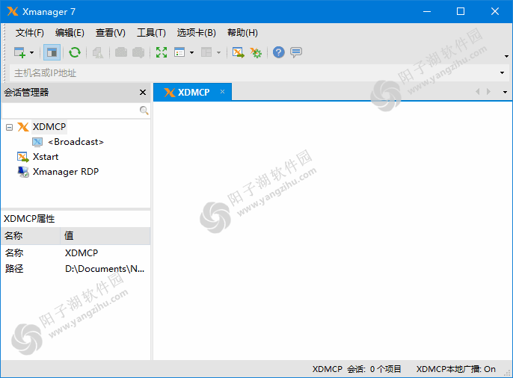Open the 工具(T) menu
This screenshot has width=513, height=378.
[151, 33]
